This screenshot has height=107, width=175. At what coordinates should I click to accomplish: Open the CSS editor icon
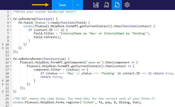coord(106,5)
